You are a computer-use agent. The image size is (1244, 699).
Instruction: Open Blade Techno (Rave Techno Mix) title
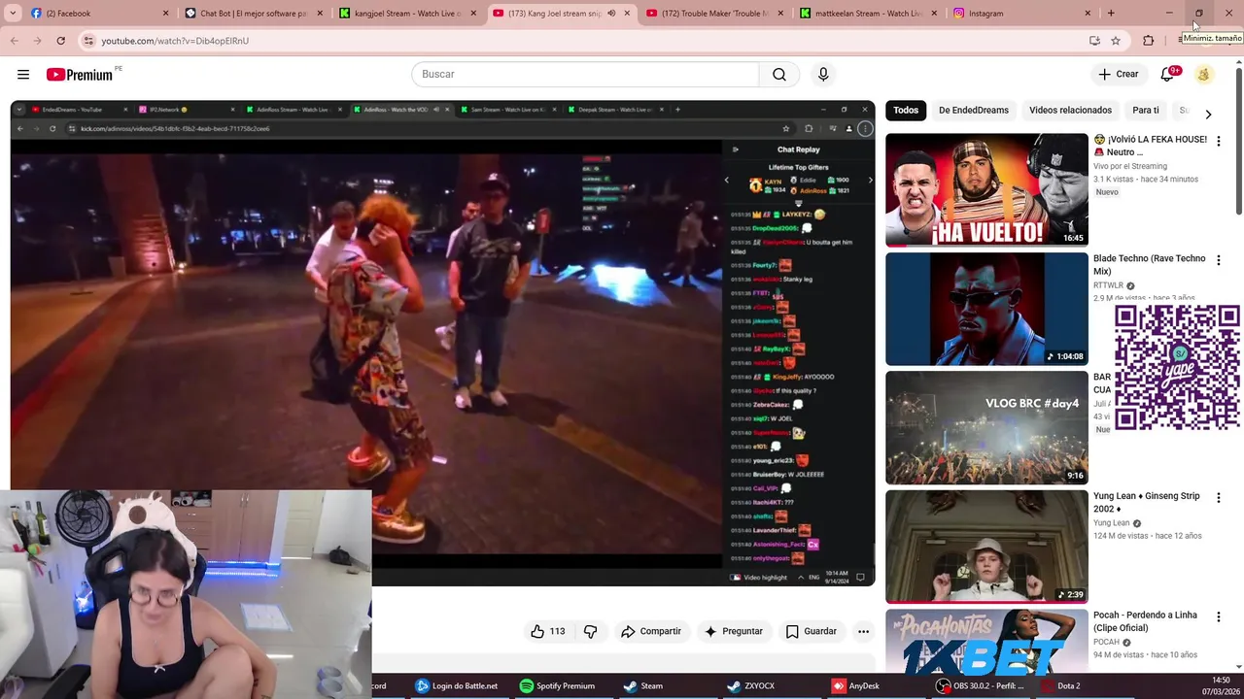coord(1150,265)
